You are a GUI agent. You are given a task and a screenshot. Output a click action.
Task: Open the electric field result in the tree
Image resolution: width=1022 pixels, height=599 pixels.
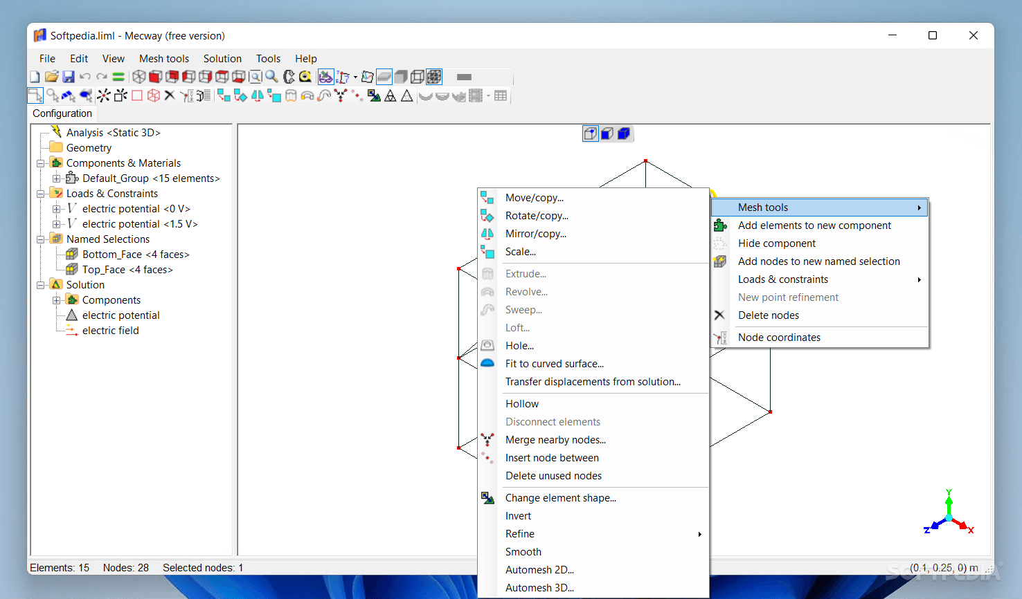coord(109,330)
